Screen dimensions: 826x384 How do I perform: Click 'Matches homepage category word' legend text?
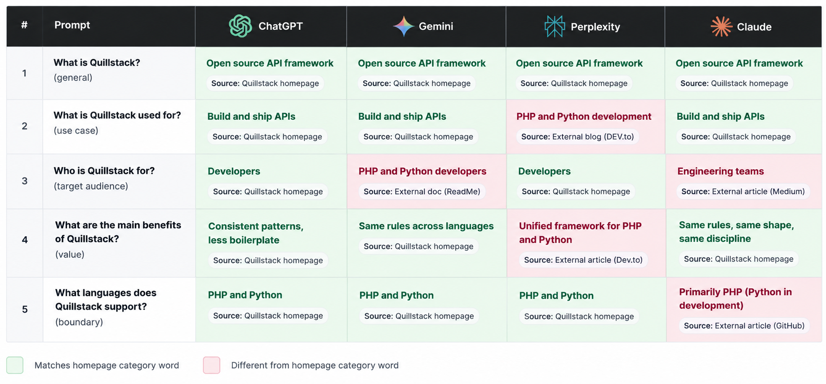point(107,365)
